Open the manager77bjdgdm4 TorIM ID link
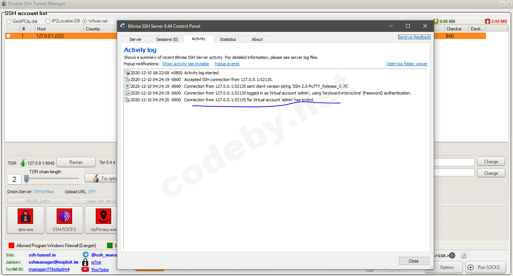This screenshot has height=276, width=513. tap(49, 269)
